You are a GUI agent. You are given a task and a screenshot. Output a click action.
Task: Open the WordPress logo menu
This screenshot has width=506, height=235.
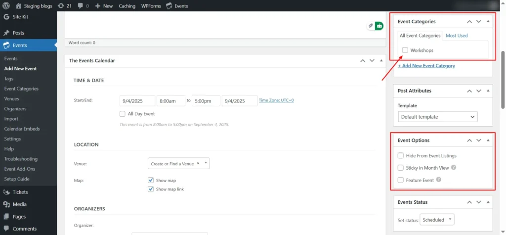(6, 6)
